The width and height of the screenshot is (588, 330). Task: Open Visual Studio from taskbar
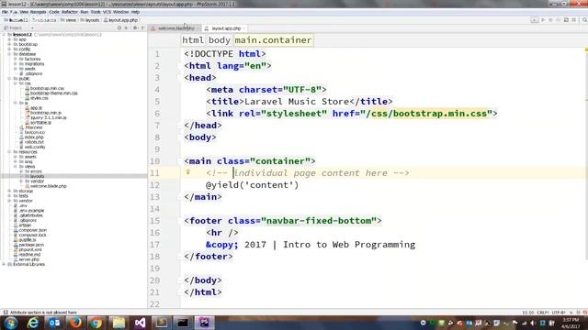[140, 323]
